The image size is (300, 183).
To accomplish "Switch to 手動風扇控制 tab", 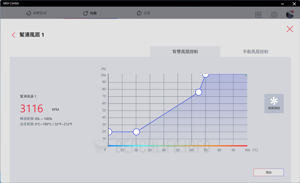I will click(x=255, y=52).
